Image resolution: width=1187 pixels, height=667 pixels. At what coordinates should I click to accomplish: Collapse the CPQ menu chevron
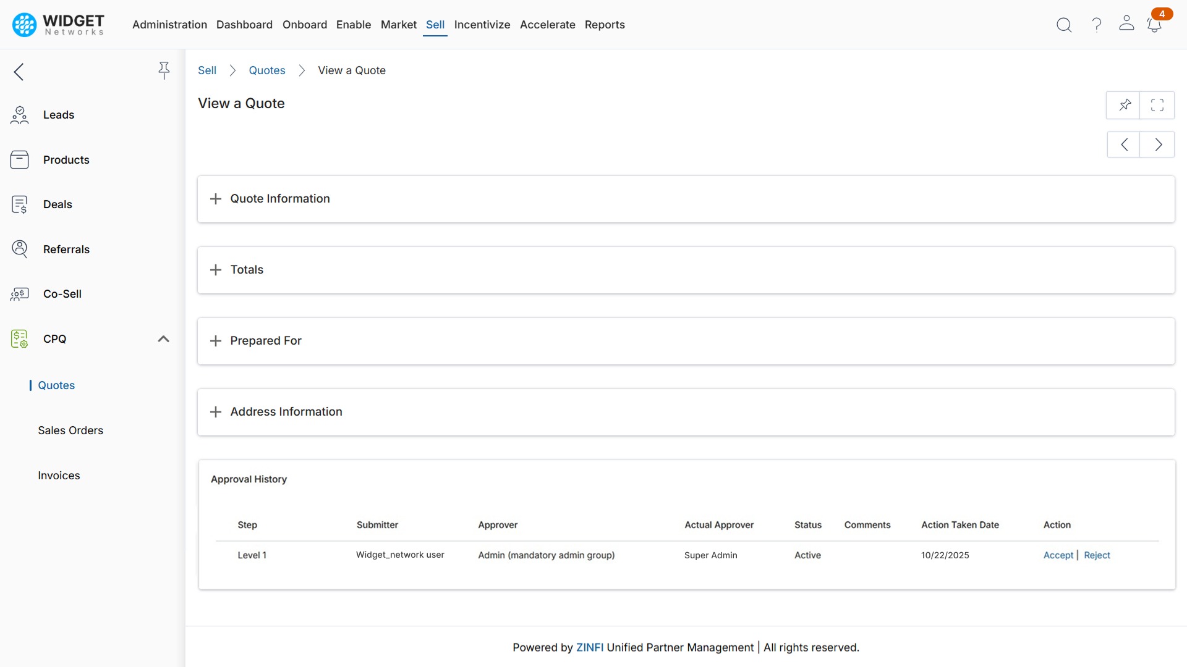coord(163,338)
